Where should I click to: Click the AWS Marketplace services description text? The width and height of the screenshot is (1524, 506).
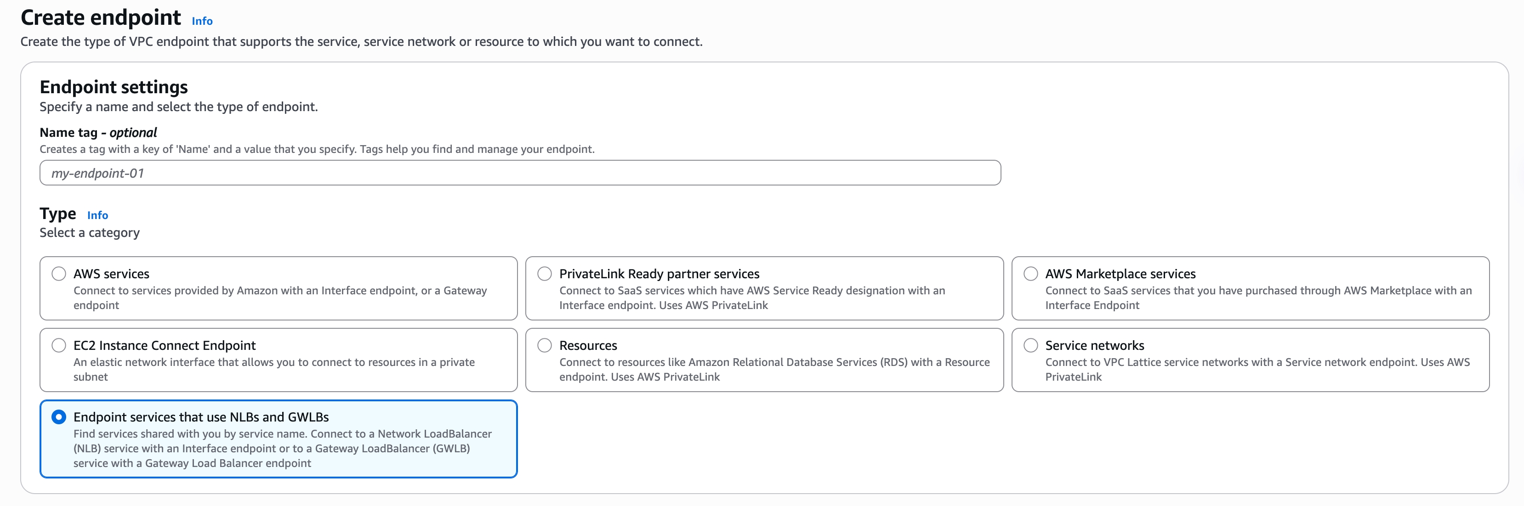click(x=1257, y=298)
